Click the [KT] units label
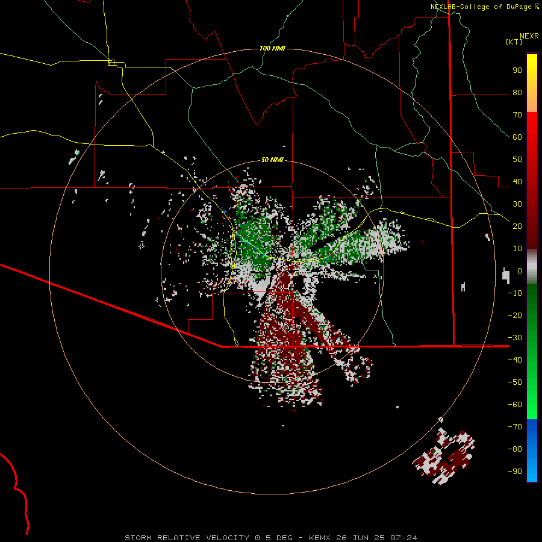 (x=514, y=42)
